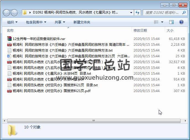Select the 七星风水 目录.txt file icon
Viewport: 190px width, 140px height.
(9, 73)
